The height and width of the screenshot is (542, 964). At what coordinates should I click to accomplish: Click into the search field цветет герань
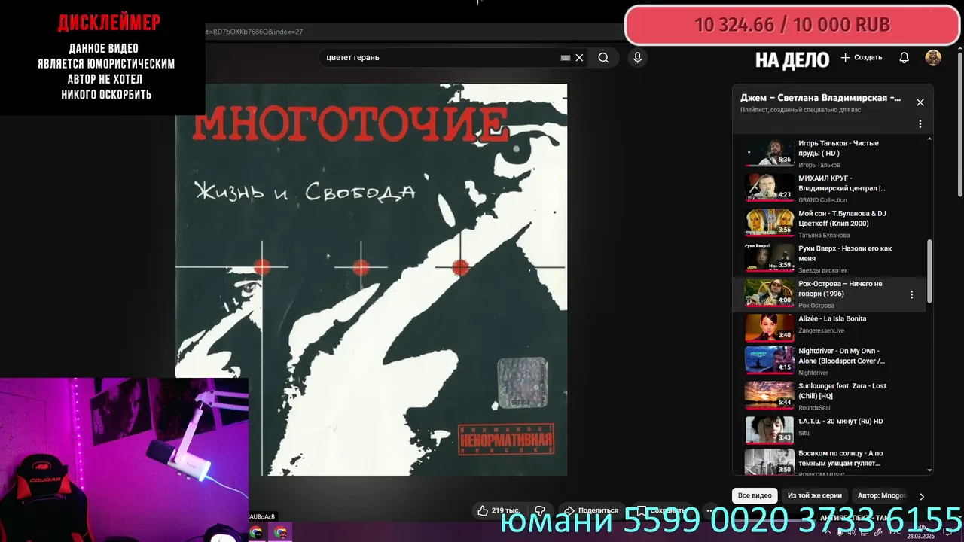441,58
